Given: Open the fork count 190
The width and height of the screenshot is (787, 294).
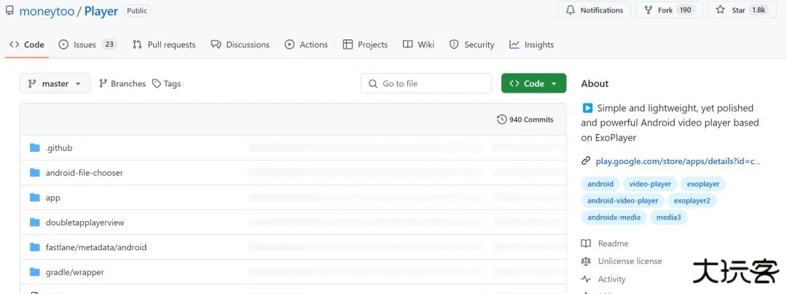Looking at the screenshot, I should [x=685, y=10].
